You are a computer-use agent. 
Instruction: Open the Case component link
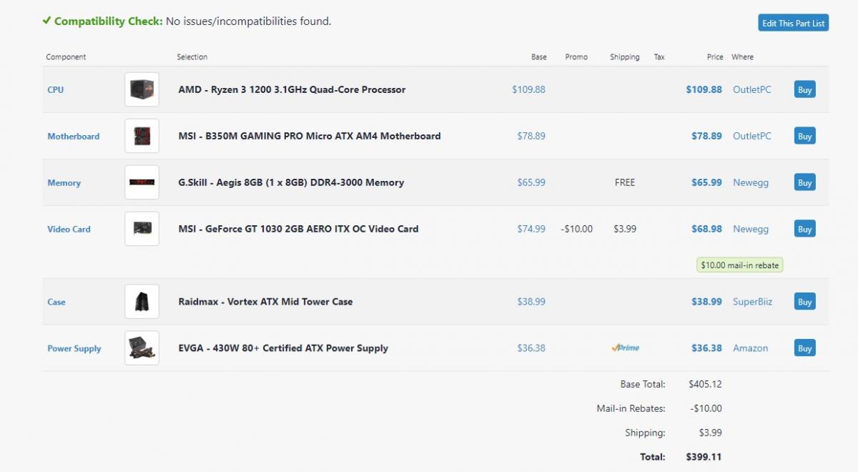click(56, 303)
